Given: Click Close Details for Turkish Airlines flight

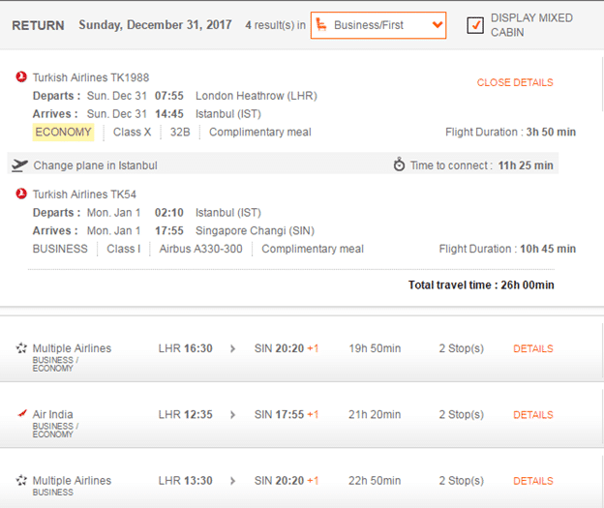Looking at the screenshot, I should (515, 82).
